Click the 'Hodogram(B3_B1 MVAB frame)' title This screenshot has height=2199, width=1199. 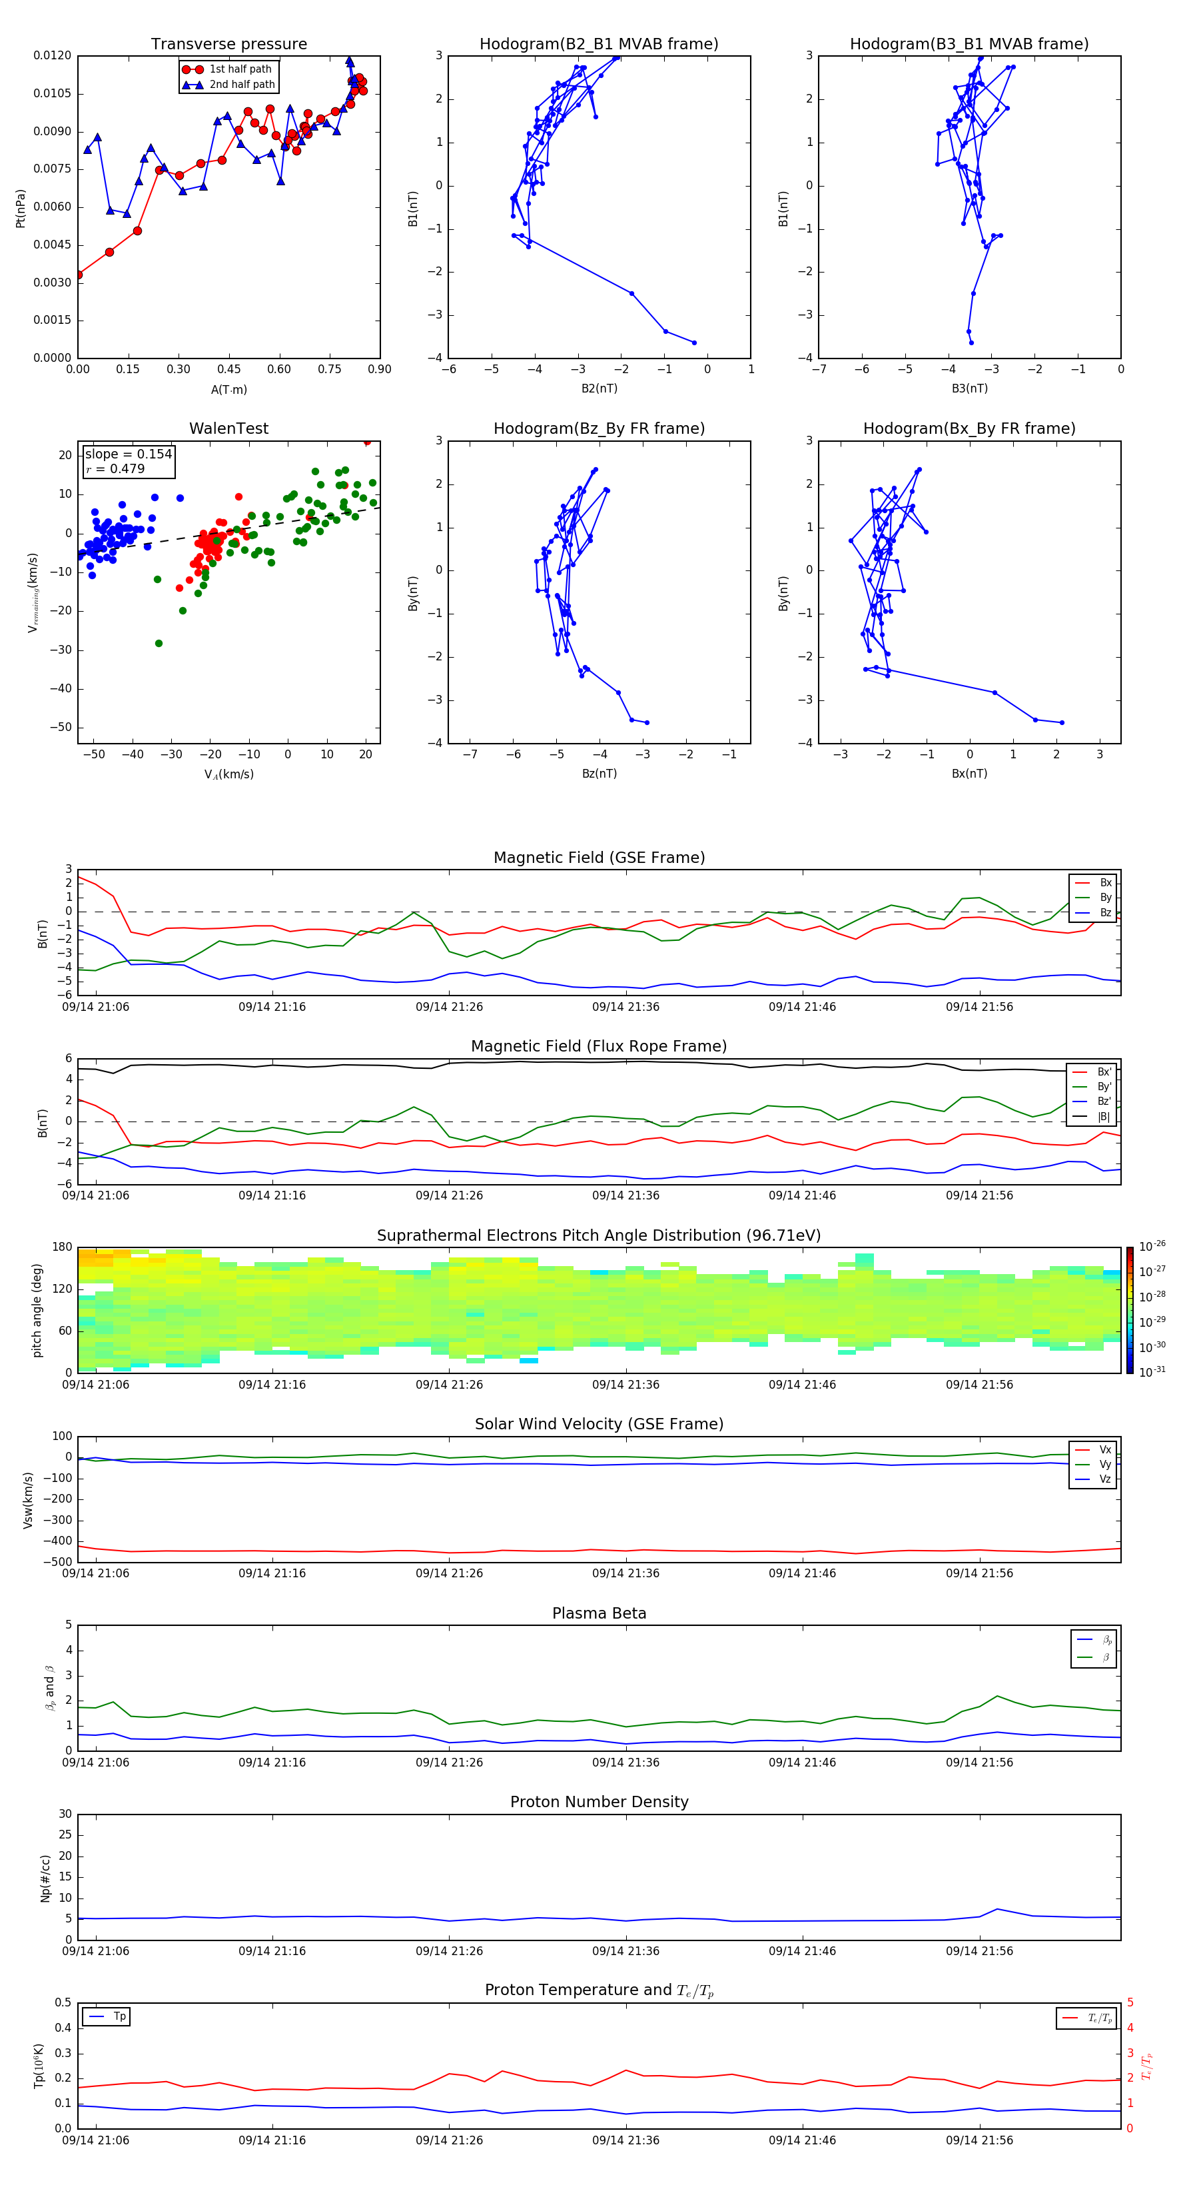click(969, 45)
